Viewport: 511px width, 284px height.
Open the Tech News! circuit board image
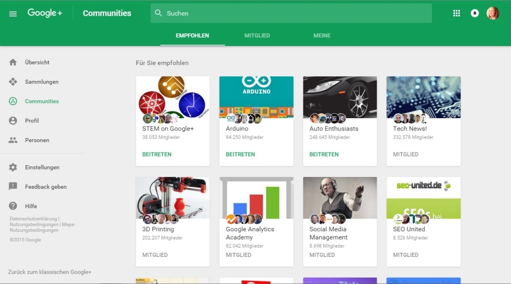pyautogui.click(x=423, y=97)
